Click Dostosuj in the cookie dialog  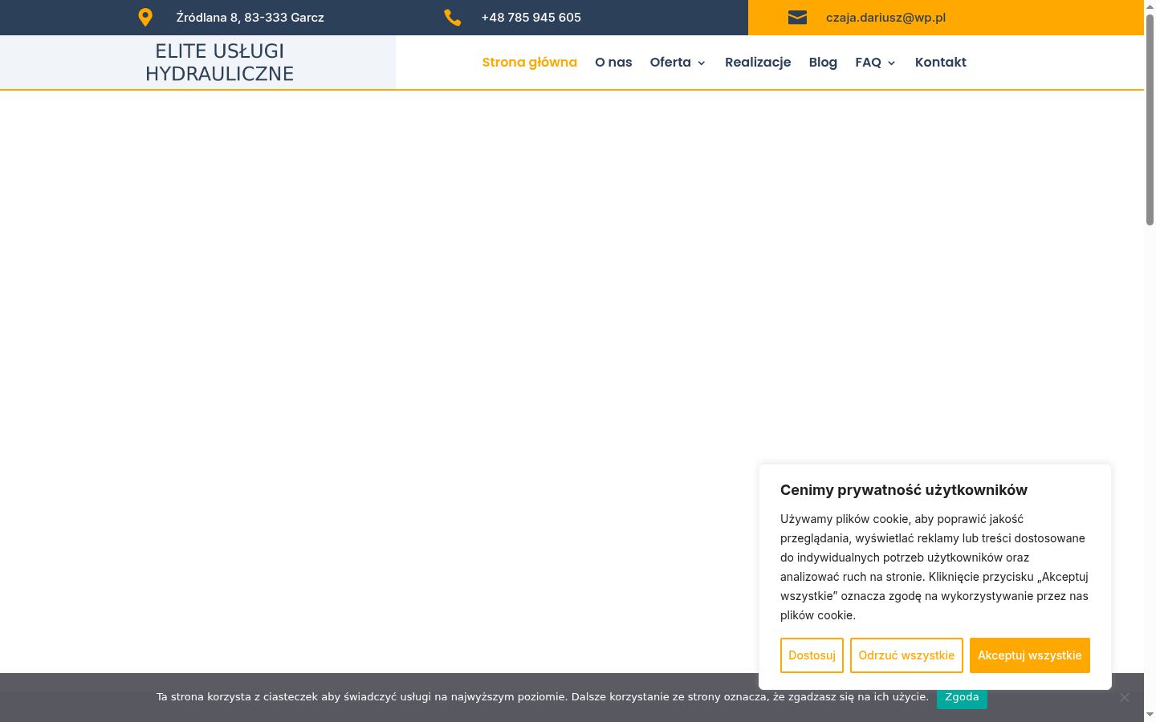[x=812, y=655]
